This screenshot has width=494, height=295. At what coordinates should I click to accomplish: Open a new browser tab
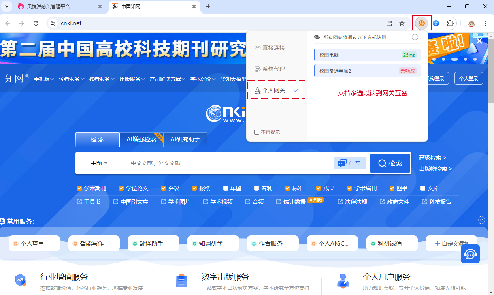(208, 6)
